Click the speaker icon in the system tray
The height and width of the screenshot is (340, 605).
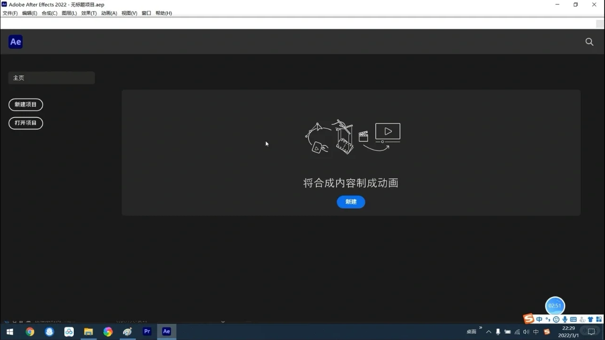[x=526, y=331]
